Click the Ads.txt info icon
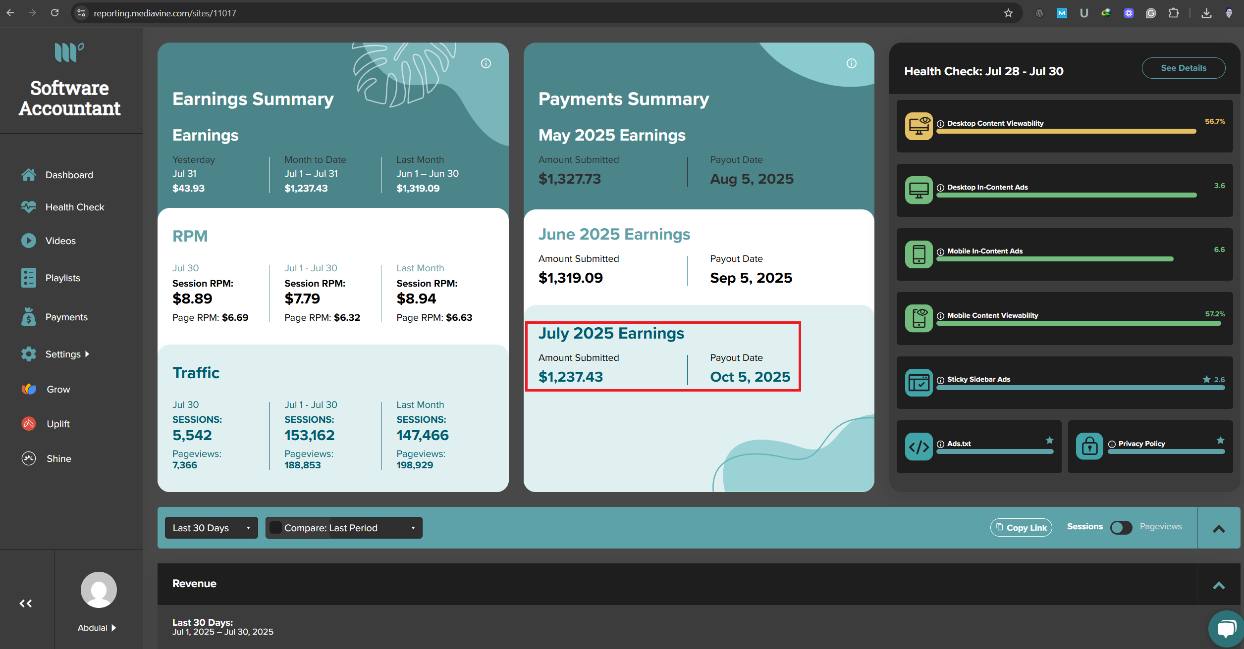 point(940,444)
